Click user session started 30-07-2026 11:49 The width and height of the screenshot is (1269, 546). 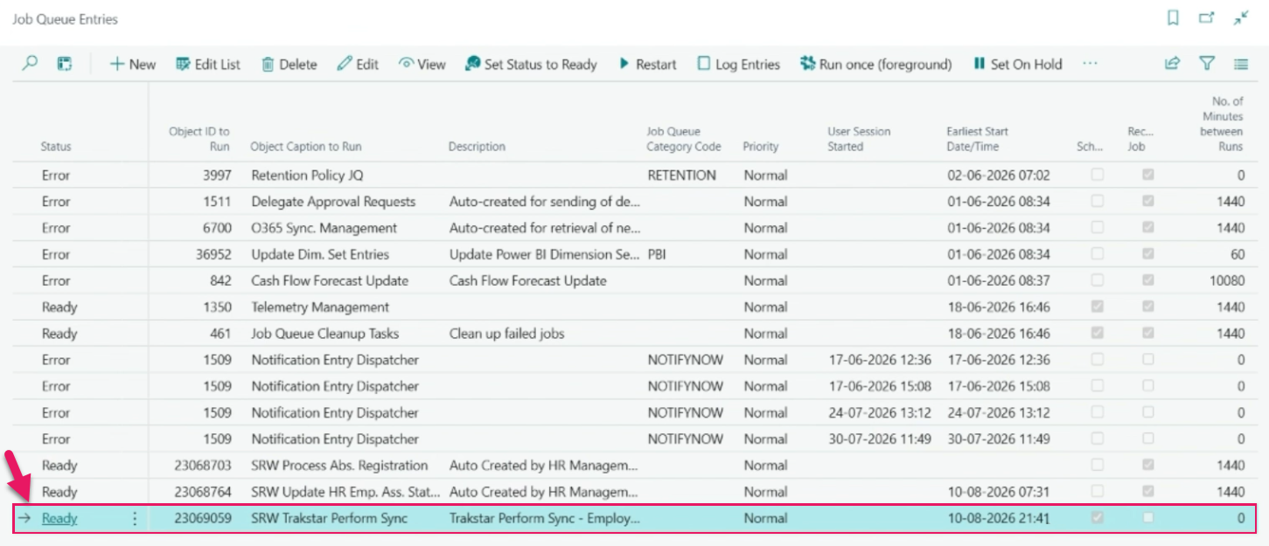(x=880, y=439)
